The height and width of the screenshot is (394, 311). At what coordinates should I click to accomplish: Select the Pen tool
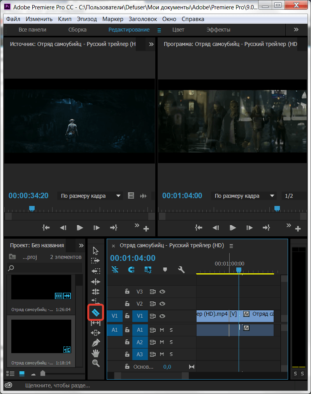96,343
